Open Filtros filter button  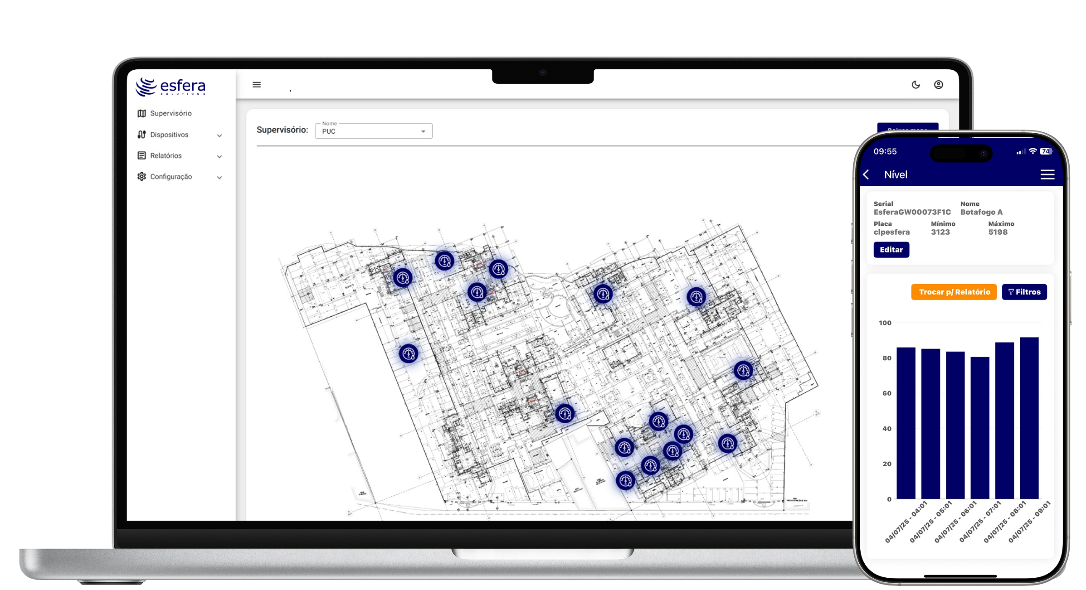pos(1024,292)
